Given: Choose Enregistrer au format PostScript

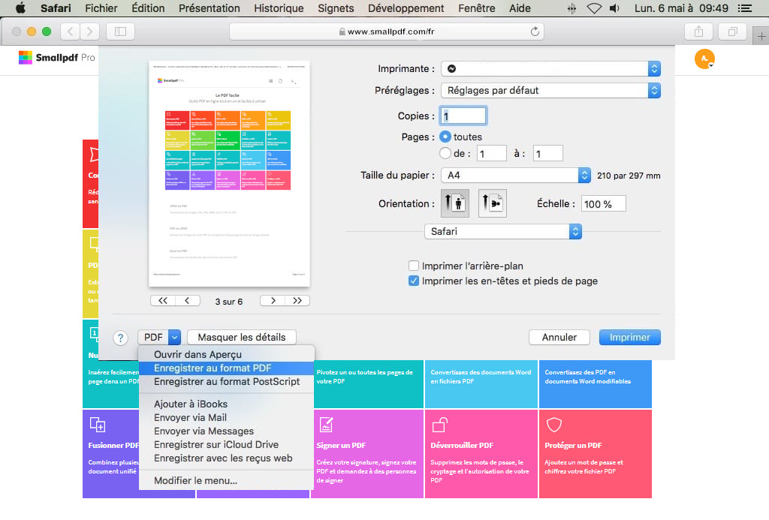Looking at the screenshot, I should [227, 381].
